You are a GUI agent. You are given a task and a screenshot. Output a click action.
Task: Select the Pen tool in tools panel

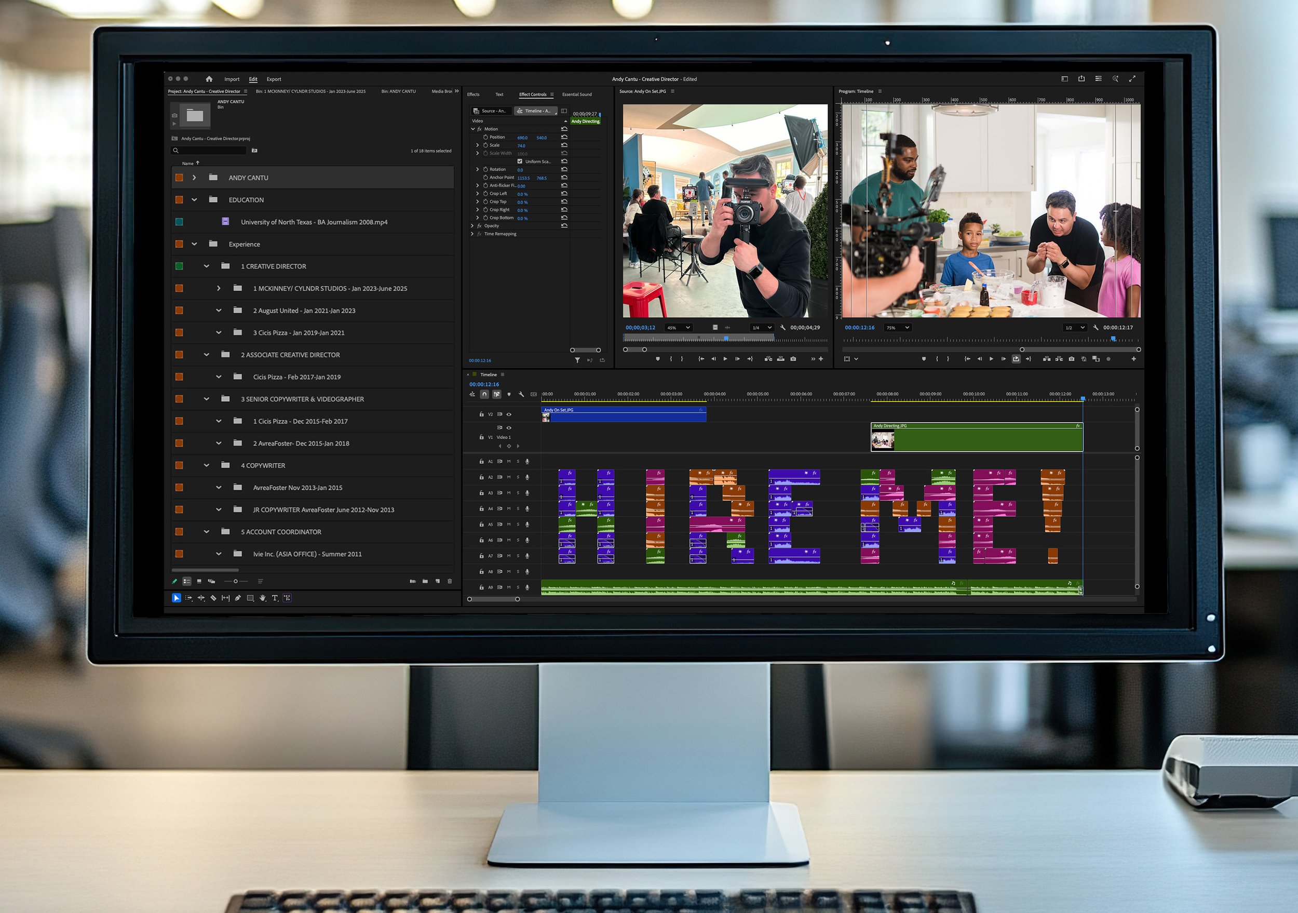(238, 598)
